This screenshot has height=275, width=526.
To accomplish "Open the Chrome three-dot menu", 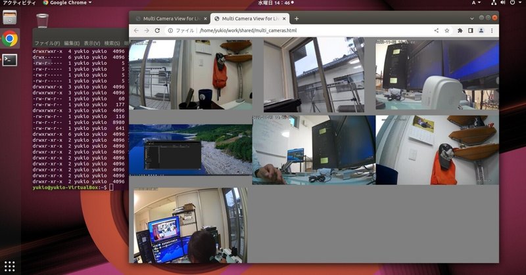I will 492,30.
